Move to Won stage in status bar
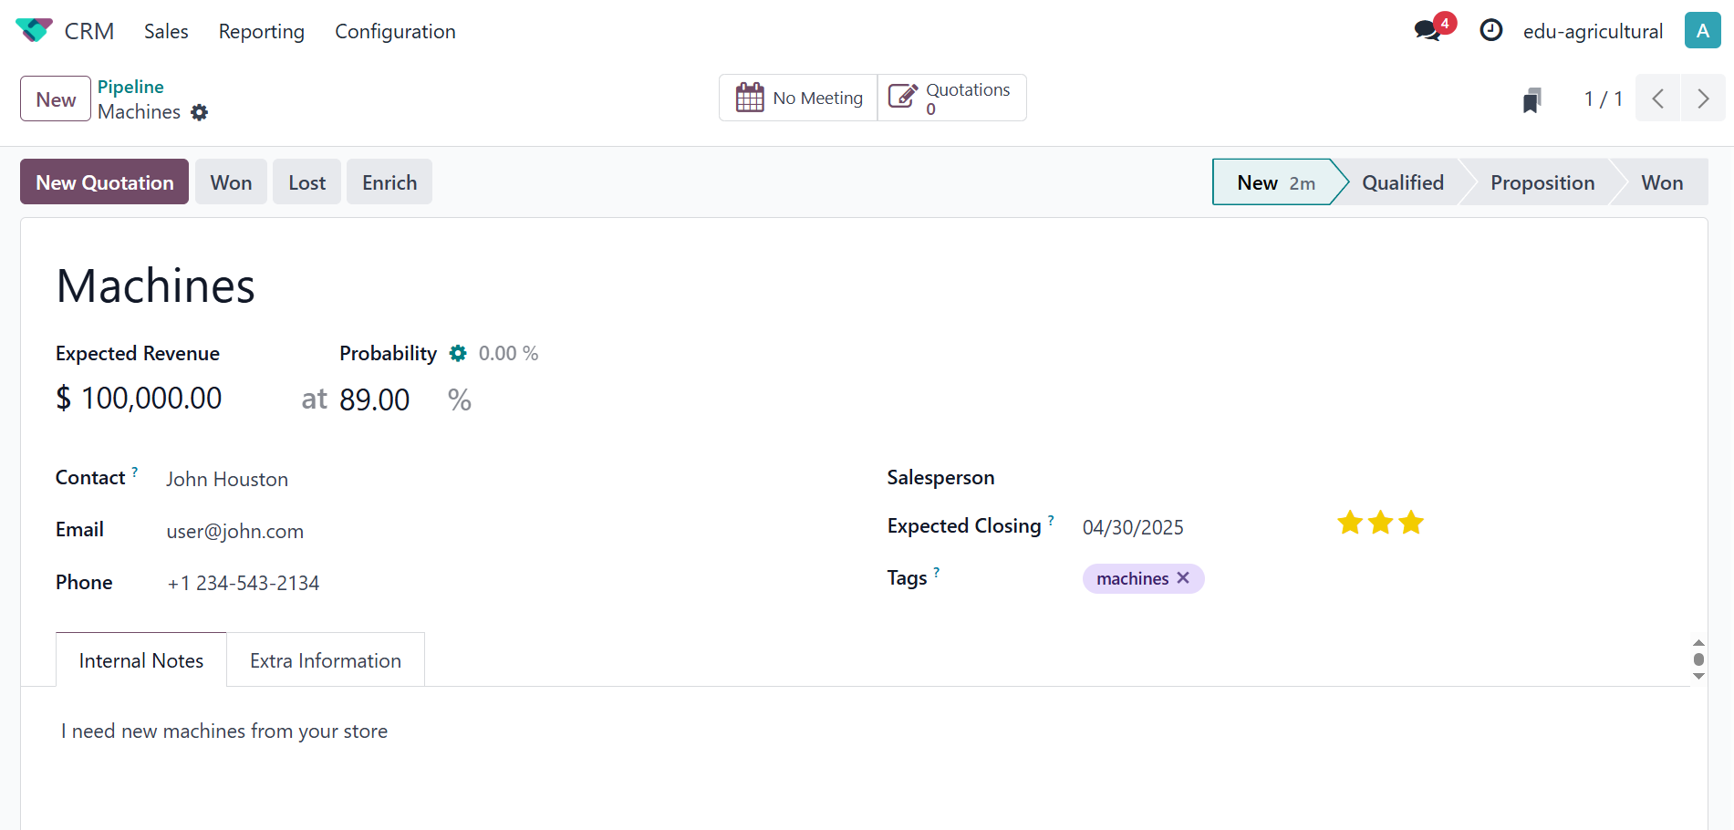This screenshot has width=1734, height=830. [x=1662, y=182]
